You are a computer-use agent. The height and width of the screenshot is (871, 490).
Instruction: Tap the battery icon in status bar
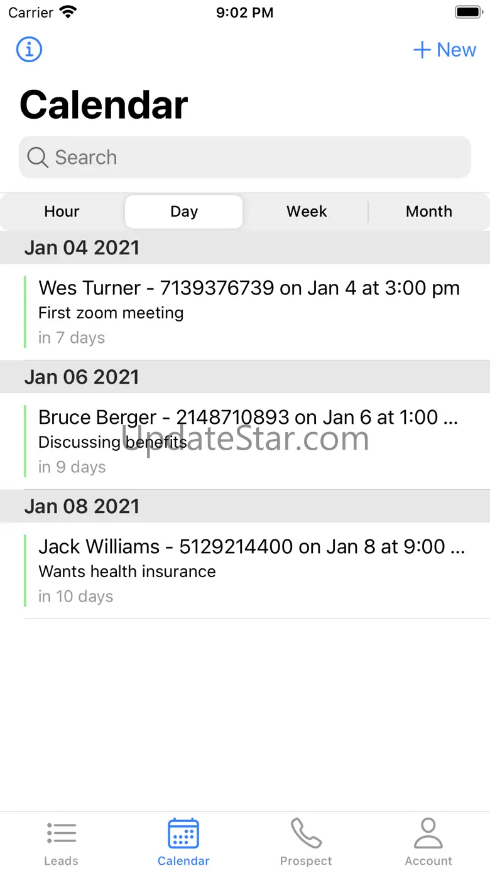pos(468,12)
